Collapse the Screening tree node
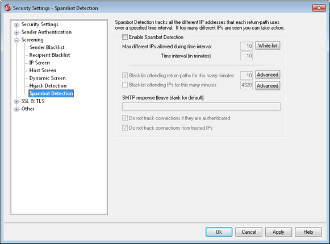This screenshot has width=330, height=244. (x=16, y=40)
